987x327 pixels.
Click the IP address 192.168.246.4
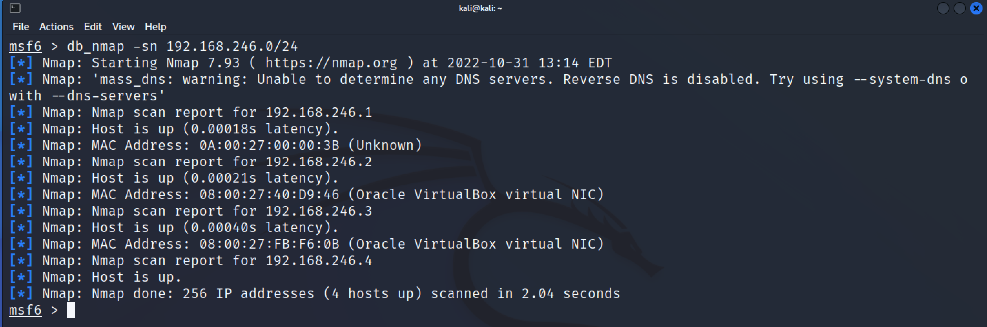click(319, 261)
